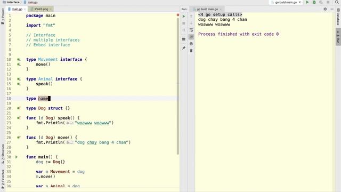Image resolution: width=341 pixels, height=192 pixels.
Task: Toggle soft-wrap in Run console
Action: 191,30
